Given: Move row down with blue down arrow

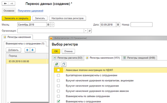Looking at the screenshot, I should [x=33, y=50].
